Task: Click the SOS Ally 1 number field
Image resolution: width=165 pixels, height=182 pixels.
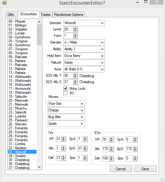Action: click(x=69, y=76)
